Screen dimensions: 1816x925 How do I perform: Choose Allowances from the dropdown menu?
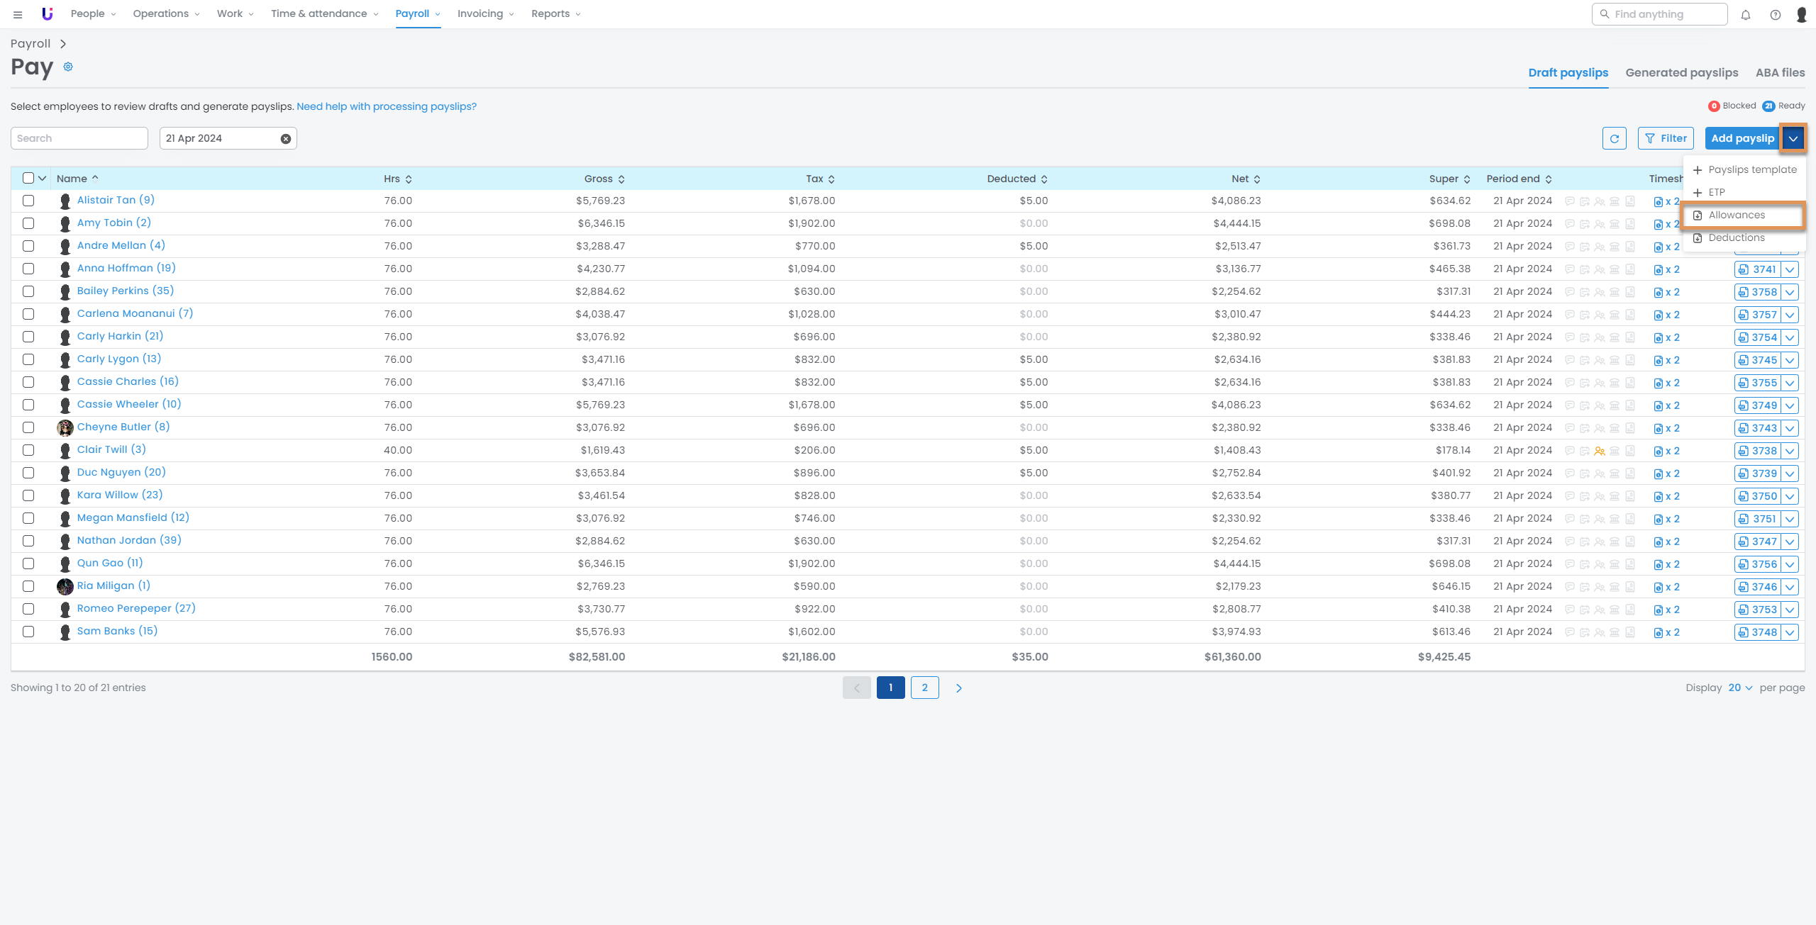click(1736, 215)
